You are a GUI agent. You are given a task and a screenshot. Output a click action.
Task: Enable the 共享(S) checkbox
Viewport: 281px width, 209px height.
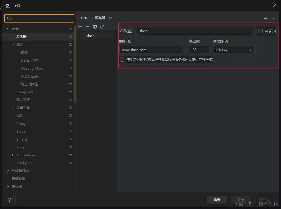(260, 31)
